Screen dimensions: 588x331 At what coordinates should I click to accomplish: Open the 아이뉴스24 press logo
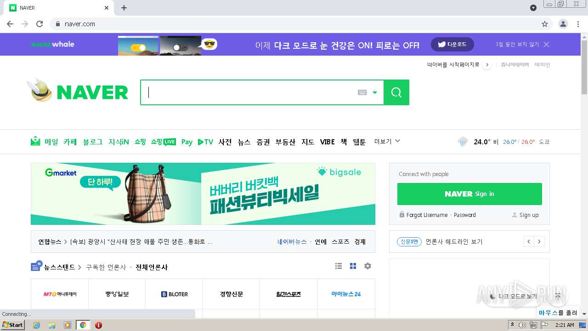pyautogui.click(x=346, y=294)
